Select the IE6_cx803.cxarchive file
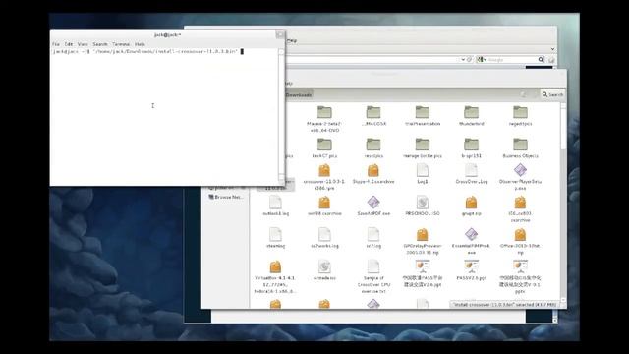This screenshot has height=354, width=629. point(520,209)
